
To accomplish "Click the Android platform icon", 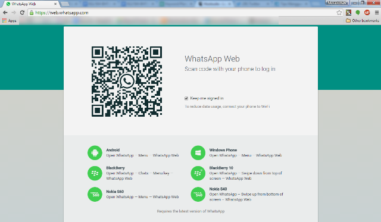I will (95, 153).
